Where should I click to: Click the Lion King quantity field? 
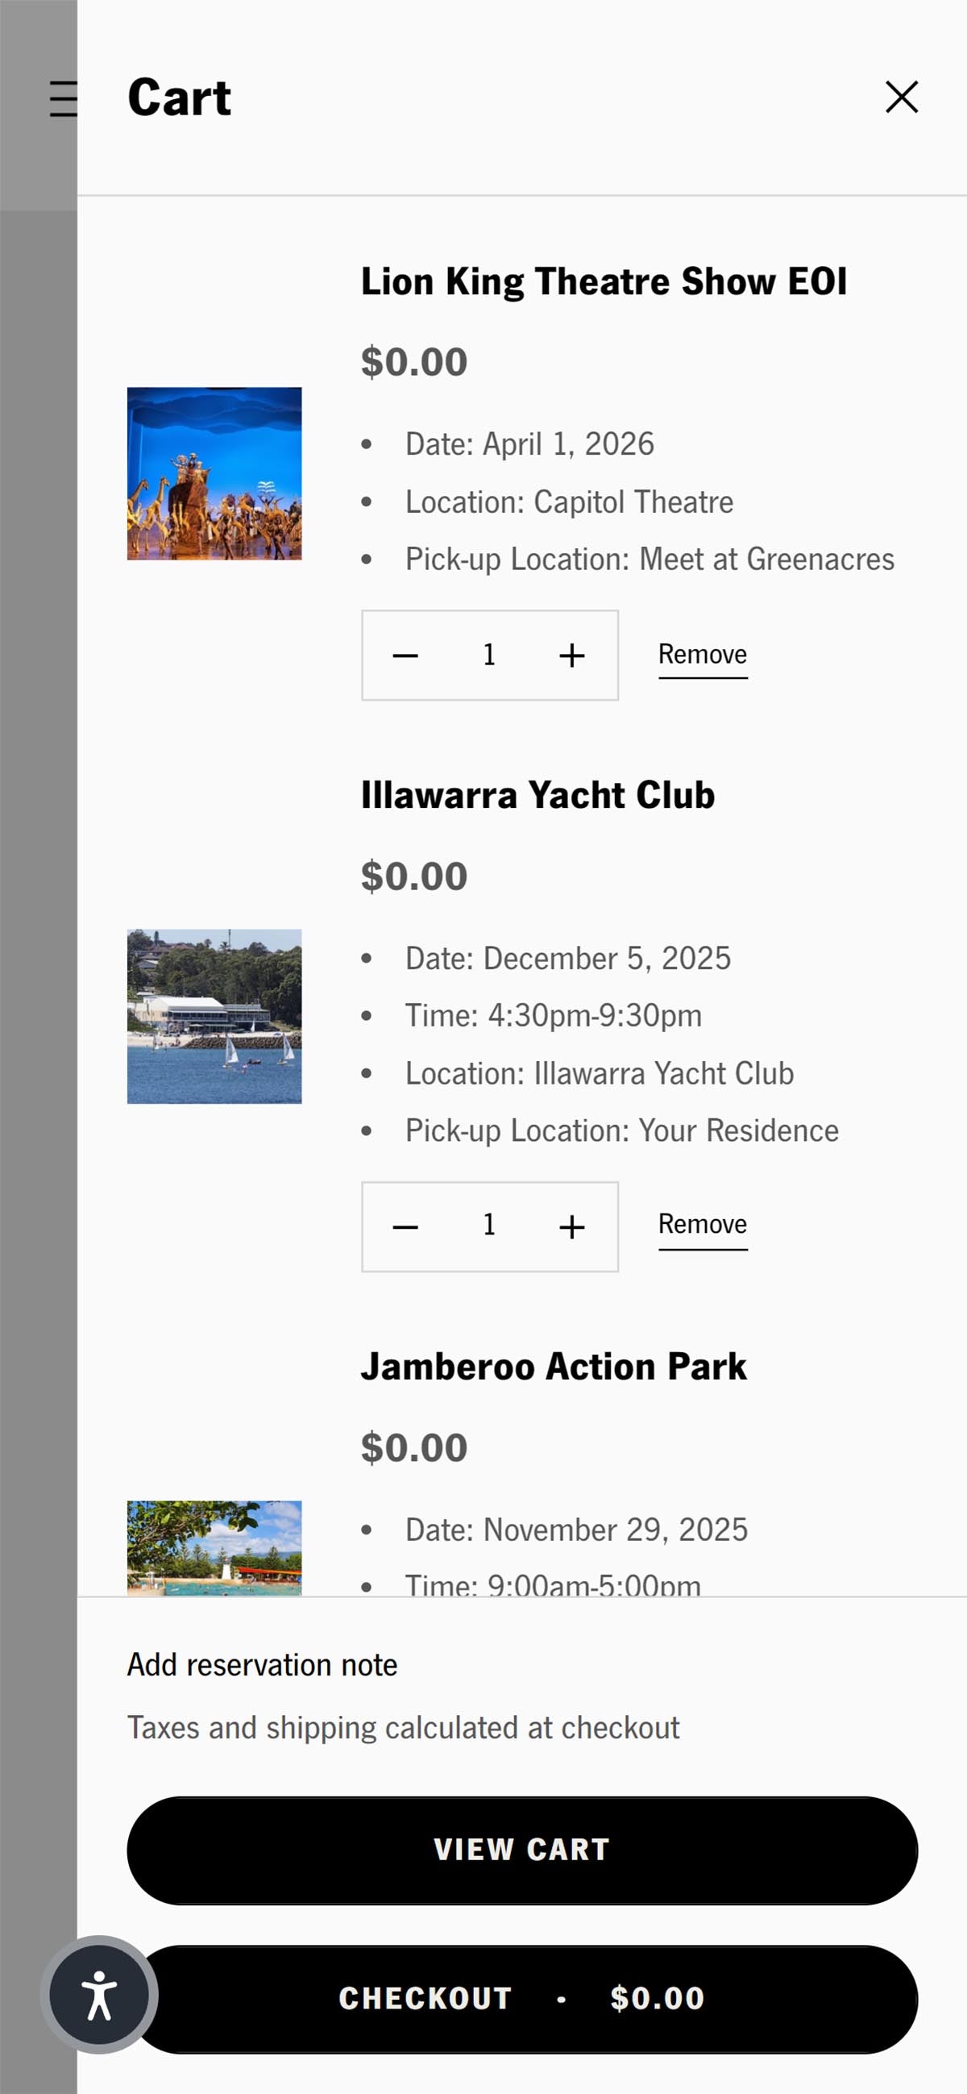[x=489, y=656]
